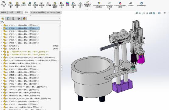Select the SY-B16<1> component row
The image size is (169, 110).
(x=21, y=37)
